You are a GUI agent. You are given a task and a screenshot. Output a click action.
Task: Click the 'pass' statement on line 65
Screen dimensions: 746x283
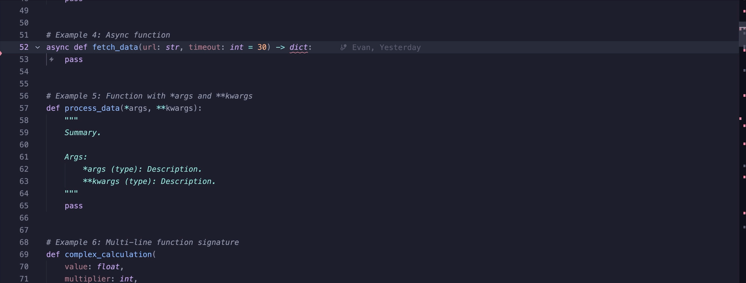click(73, 206)
